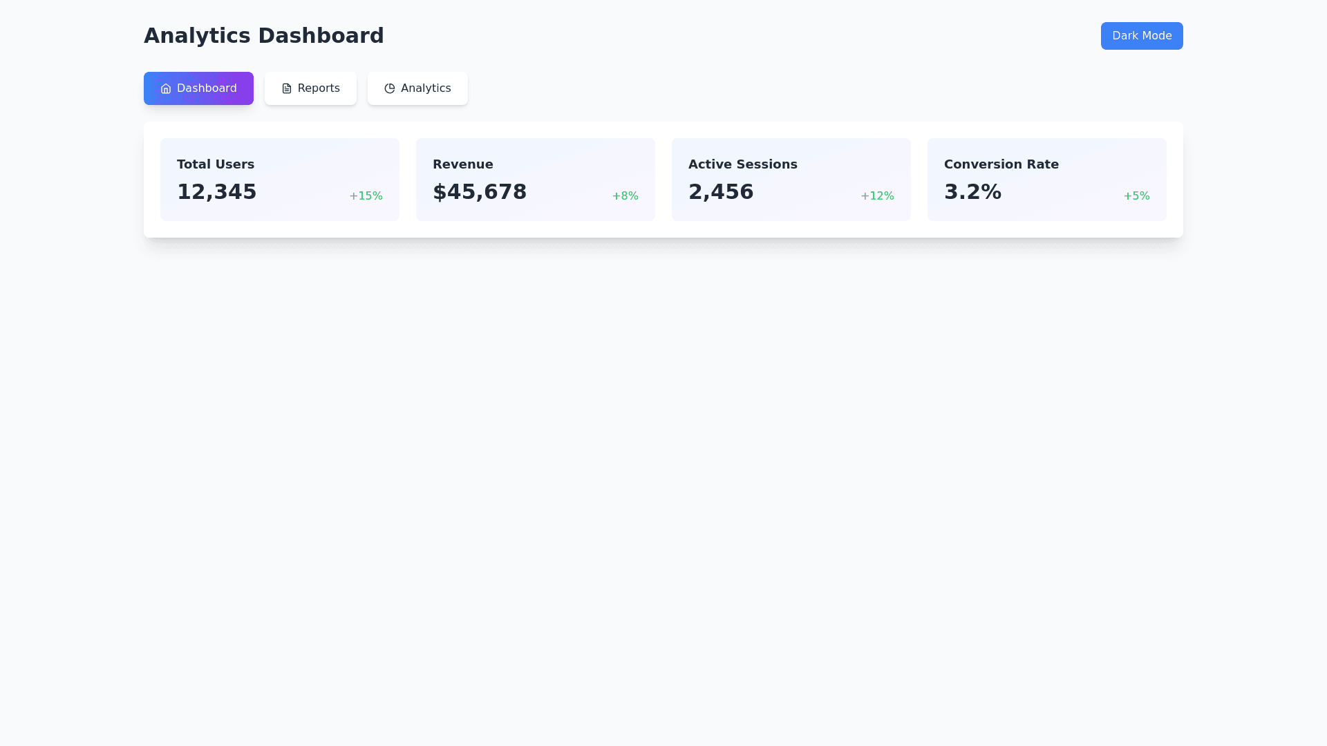Image resolution: width=1327 pixels, height=746 pixels.
Task: Toggle Dark Mode button
Action: (1141, 36)
